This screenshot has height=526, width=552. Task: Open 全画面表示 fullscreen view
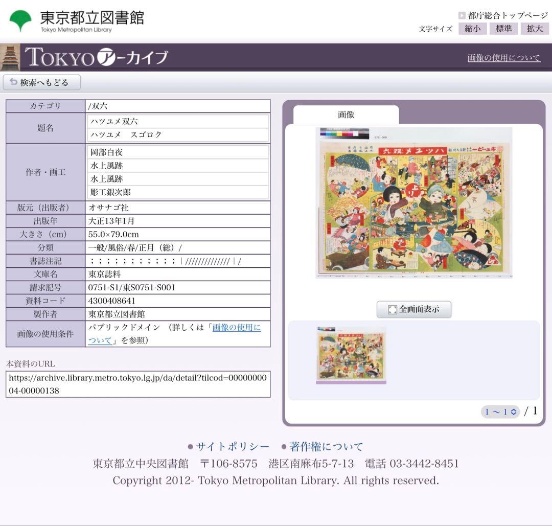pyautogui.click(x=413, y=309)
